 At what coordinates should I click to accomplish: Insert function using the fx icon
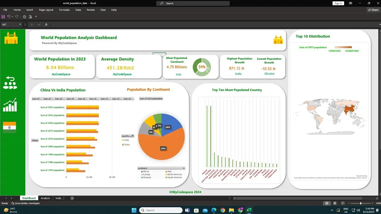coord(46,24)
